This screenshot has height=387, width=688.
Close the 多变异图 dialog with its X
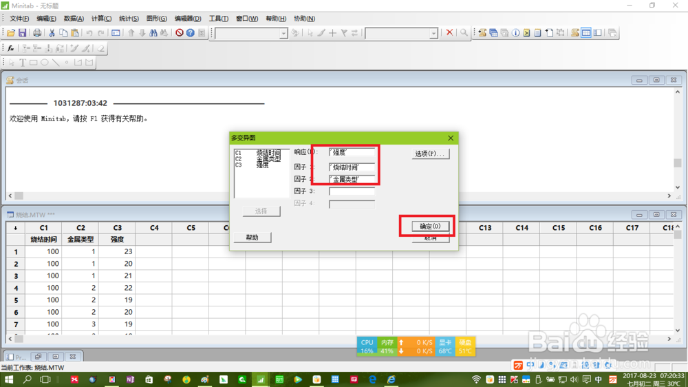(451, 138)
